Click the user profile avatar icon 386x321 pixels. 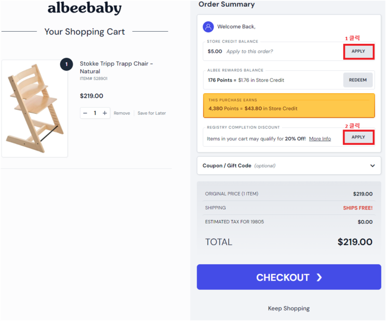pyautogui.click(x=209, y=27)
